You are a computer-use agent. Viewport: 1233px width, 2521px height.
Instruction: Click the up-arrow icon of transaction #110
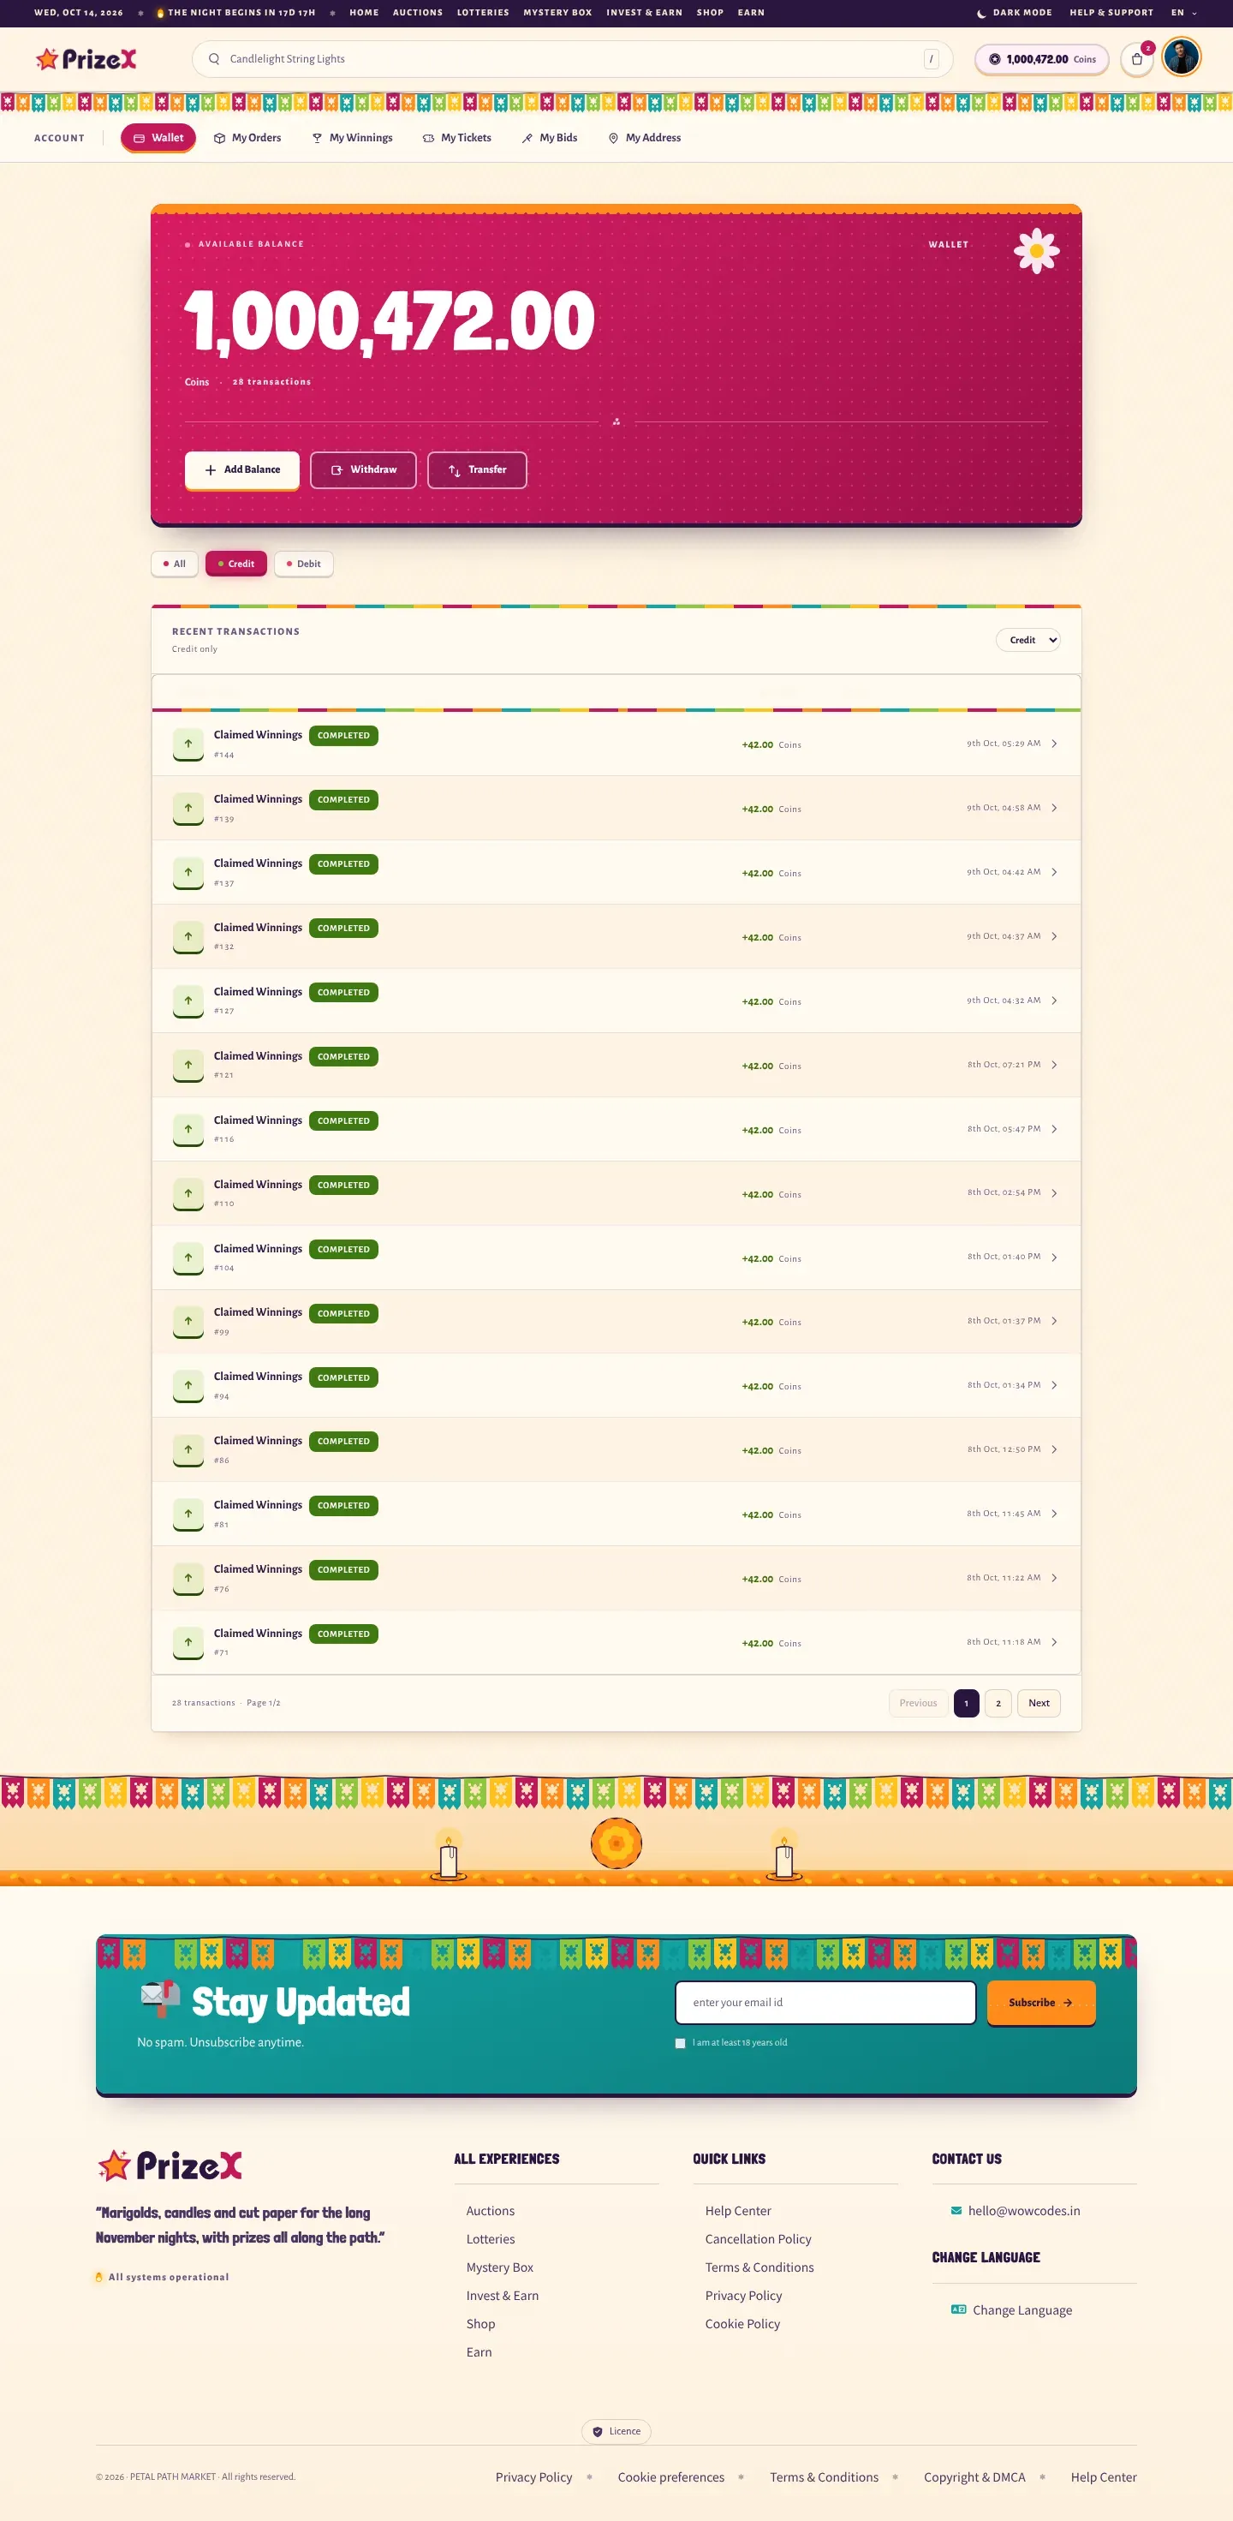(x=188, y=1193)
